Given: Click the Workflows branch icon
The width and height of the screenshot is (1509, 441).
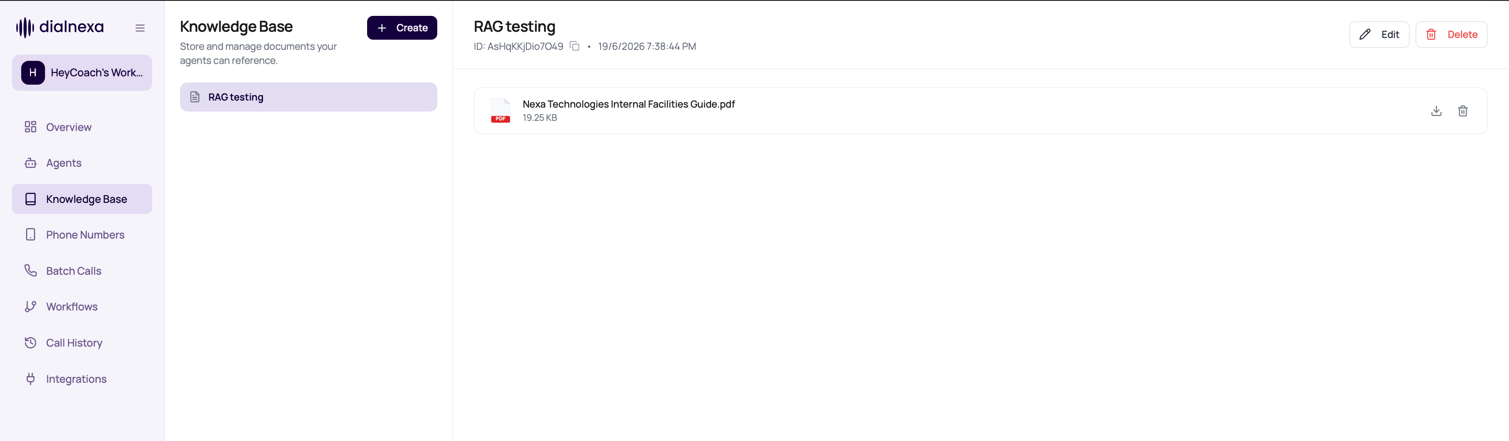Looking at the screenshot, I should [30, 306].
